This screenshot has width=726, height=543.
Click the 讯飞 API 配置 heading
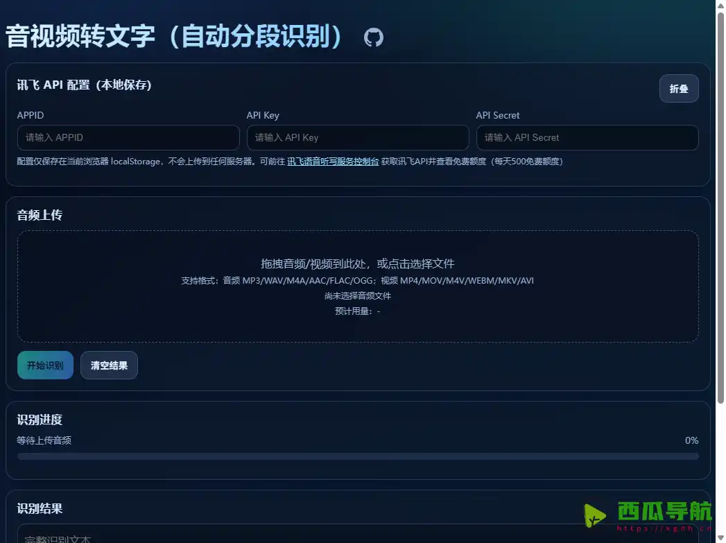click(x=85, y=85)
